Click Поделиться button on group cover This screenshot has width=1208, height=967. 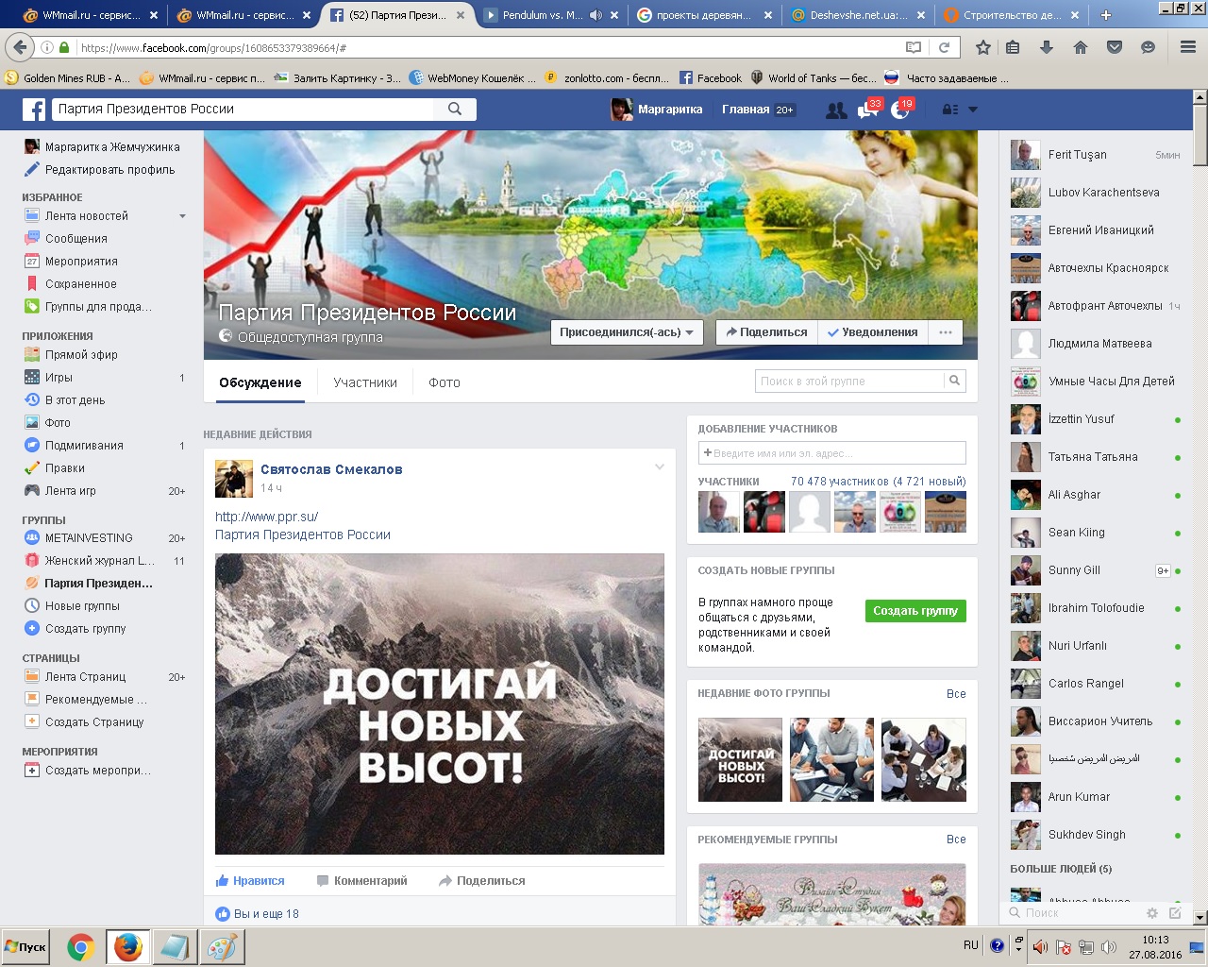click(x=766, y=332)
